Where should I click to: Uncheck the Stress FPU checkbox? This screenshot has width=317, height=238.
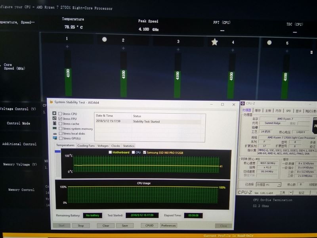coord(60,119)
